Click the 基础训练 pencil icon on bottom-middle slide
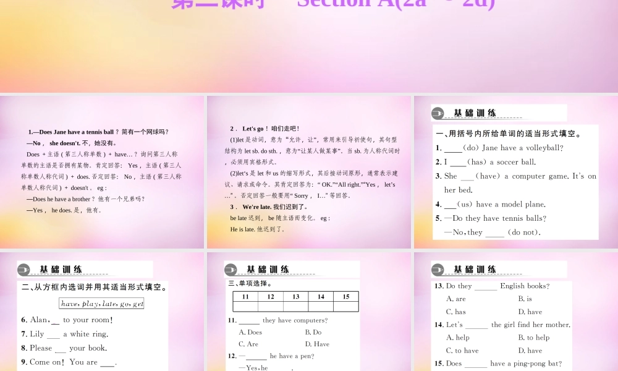The width and height of the screenshot is (618, 371). (231, 270)
